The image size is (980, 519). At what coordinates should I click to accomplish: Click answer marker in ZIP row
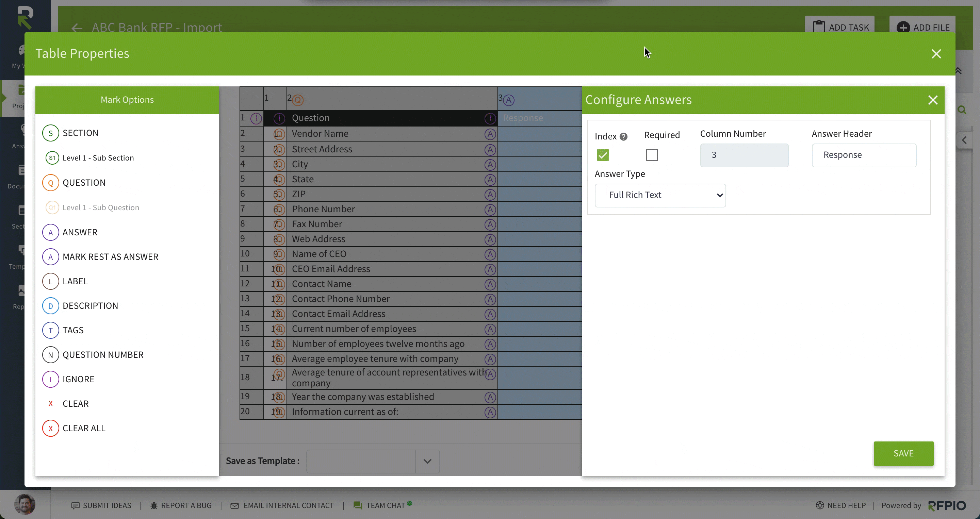(x=490, y=195)
